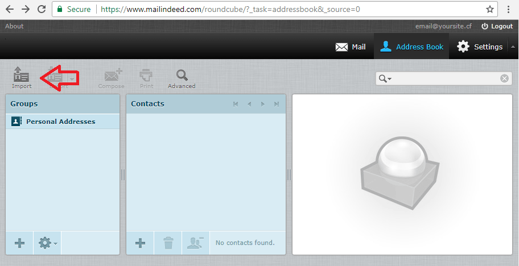Screen dimensions: 519x266
Task: Expand the Export dropdown arrow
Action: pyautogui.click(x=72, y=78)
